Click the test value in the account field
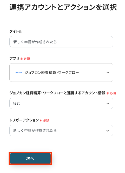This screenshot has height=173, width=125. (x=16, y=103)
